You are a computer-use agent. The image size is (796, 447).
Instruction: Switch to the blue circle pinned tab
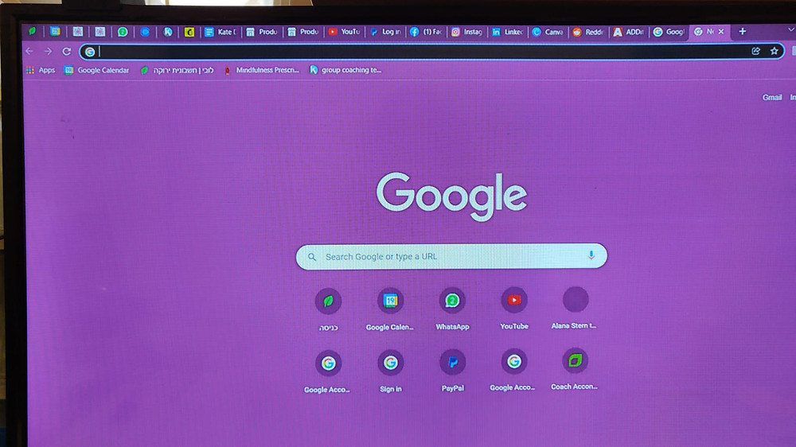(145, 32)
